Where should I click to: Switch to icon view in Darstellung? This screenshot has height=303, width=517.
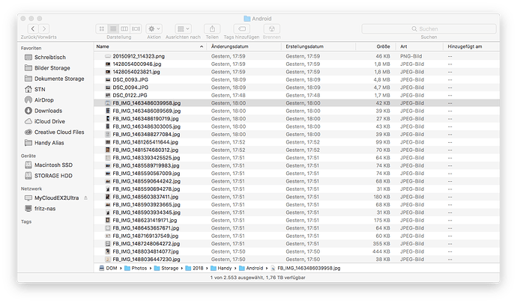tap(102, 28)
